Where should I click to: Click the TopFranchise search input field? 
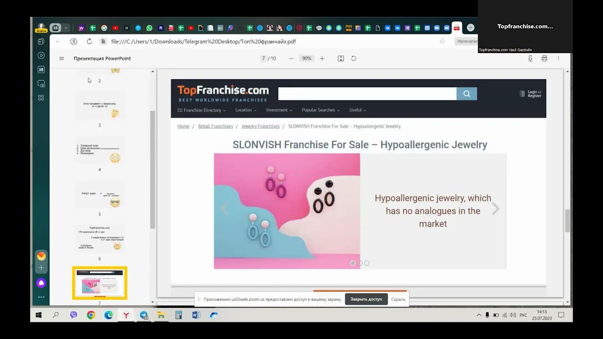[x=367, y=94]
